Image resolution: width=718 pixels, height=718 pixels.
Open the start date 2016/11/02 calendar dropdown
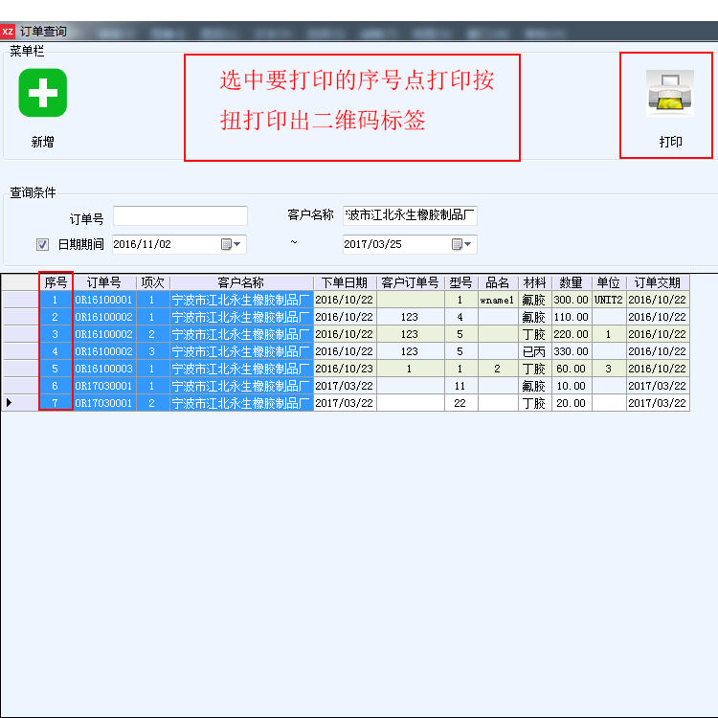pyautogui.click(x=231, y=244)
